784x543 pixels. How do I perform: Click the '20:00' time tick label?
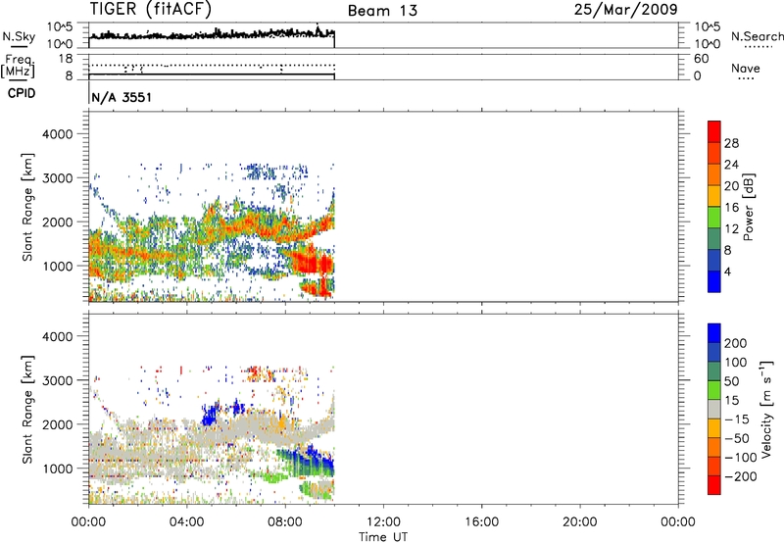tap(579, 522)
